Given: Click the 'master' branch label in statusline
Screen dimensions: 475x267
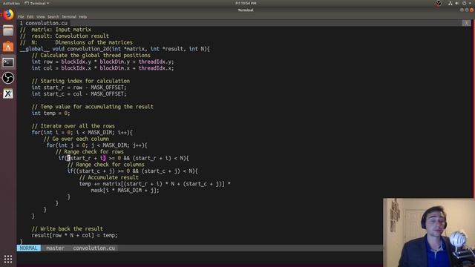Looking at the screenshot, I should click(55, 248).
